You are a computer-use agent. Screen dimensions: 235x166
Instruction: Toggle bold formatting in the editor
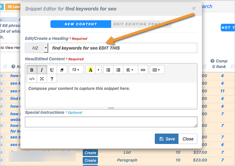pos(32,70)
